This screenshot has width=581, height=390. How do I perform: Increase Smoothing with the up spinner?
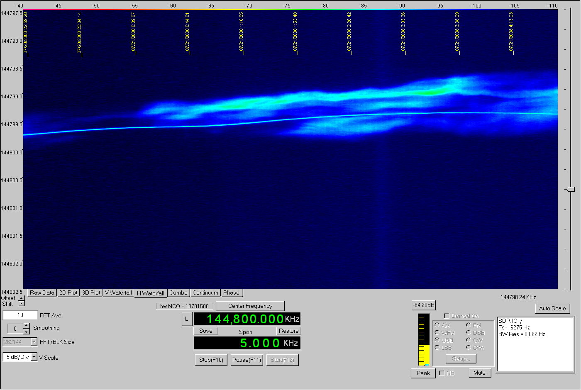pyautogui.click(x=27, y=326)
